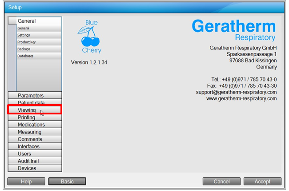This screenshot has width=289, height=191.
Task: Expand the Comments section
Action: (35, 139)
